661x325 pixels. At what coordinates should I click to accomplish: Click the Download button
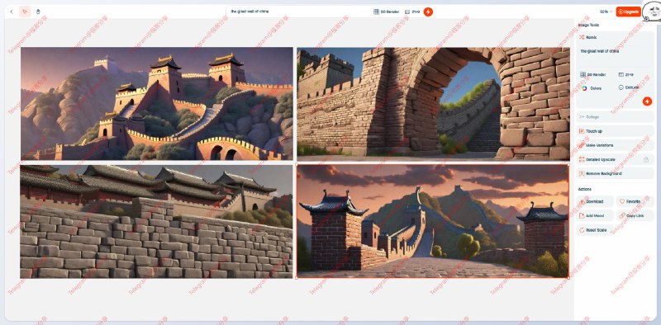pos(595,201)
